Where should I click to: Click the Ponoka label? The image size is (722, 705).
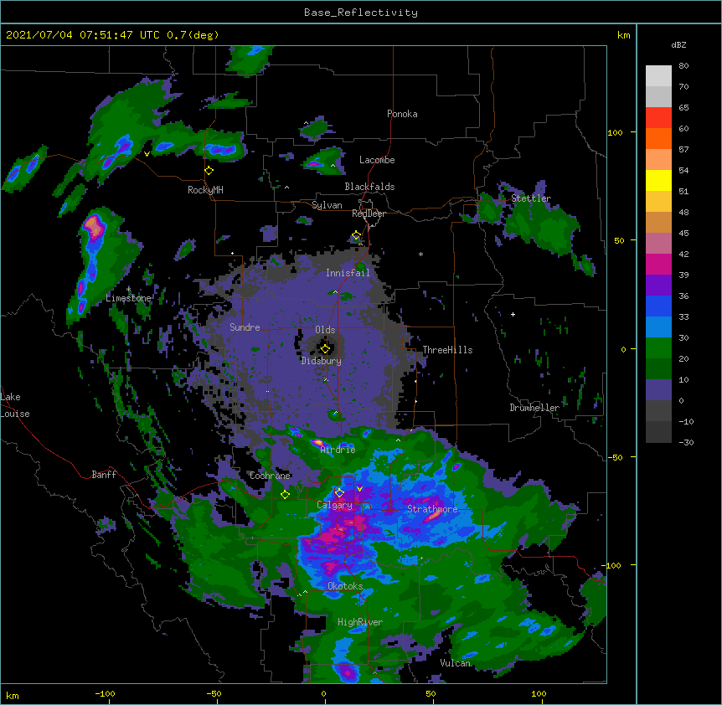pos(402,114)
